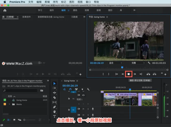Image resolution: width=171 pixels, height=127 pixels.
Task: Click the Home icon
Action: point(5,10)
